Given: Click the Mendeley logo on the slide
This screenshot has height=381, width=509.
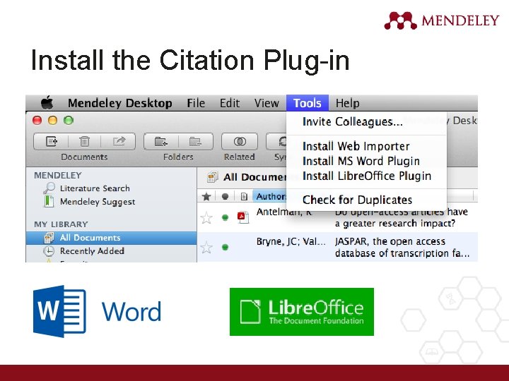Looking at the screenshot, I should (x=441, y=20).
